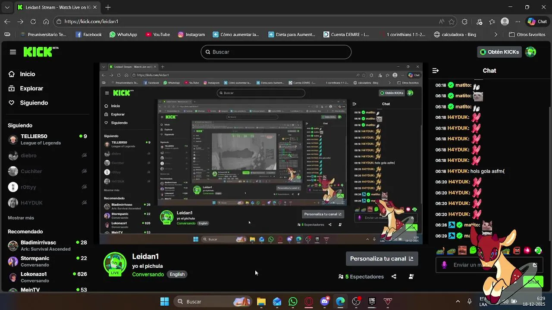Screen dimensions: 552x310
Task: Open File Explorer from taskbar
Action: click(261, 301)
